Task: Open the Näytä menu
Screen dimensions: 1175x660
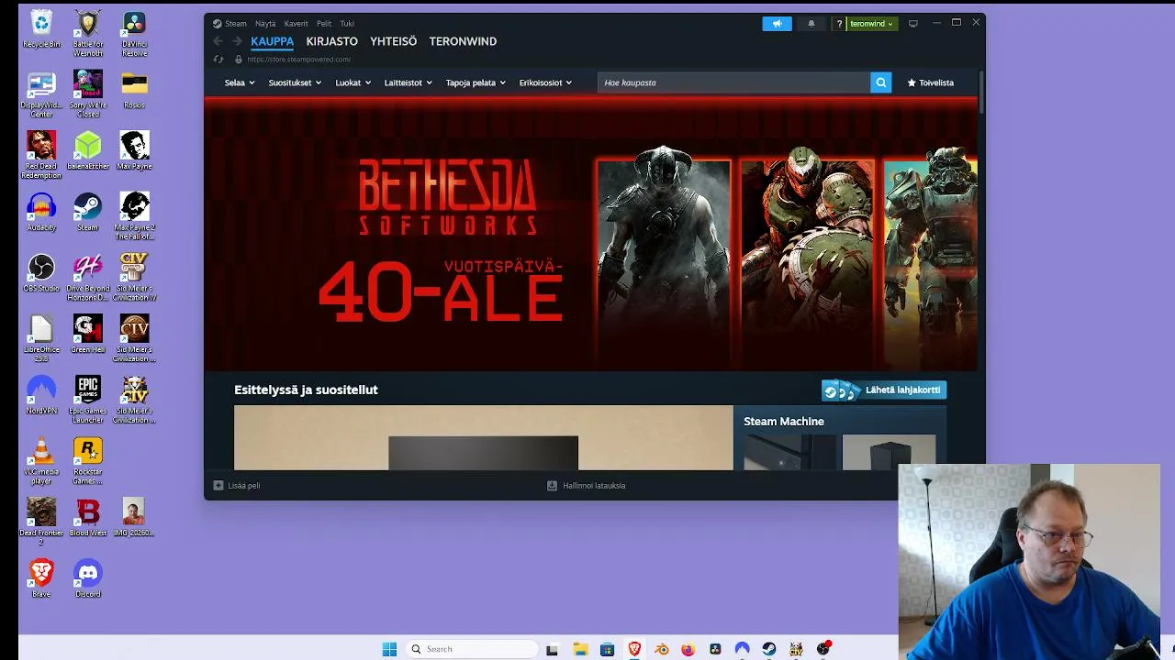Action: click(x=265, y=24)
